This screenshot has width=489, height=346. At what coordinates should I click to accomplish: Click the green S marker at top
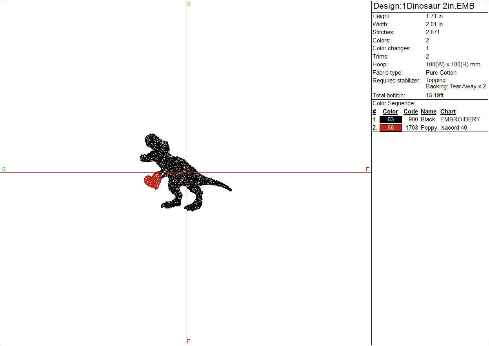[189, 4]
